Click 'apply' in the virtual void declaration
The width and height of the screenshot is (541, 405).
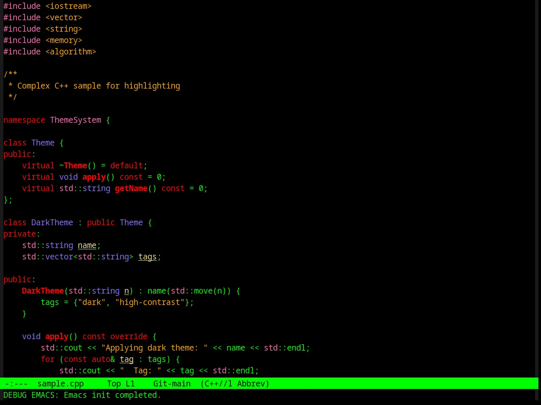point(94,177)
